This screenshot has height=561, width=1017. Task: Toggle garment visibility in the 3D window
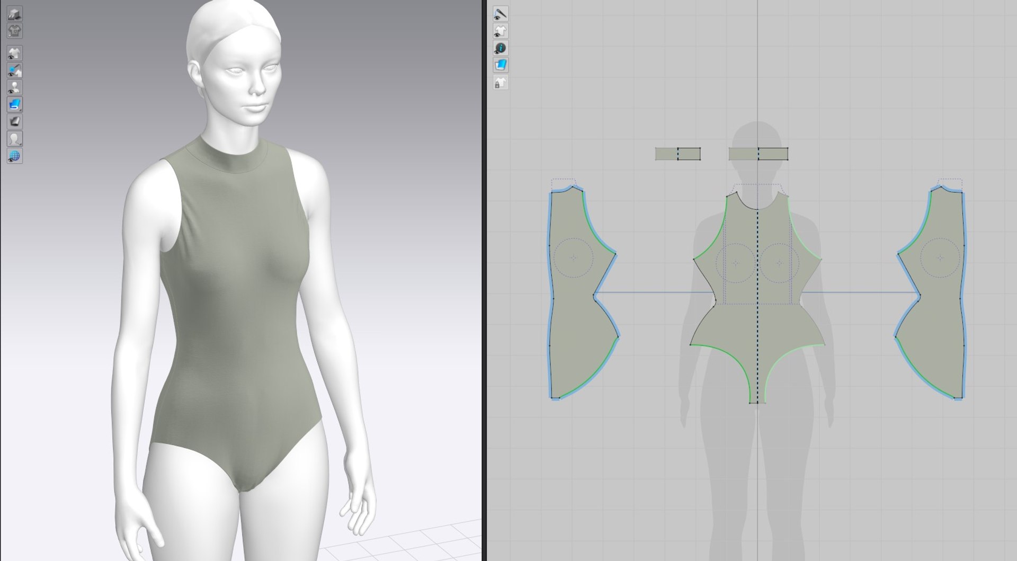[14, 54]
